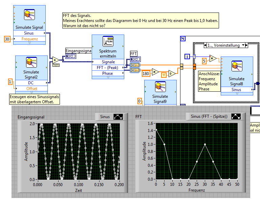Select next case with right arrow

[x=246, y=45]
